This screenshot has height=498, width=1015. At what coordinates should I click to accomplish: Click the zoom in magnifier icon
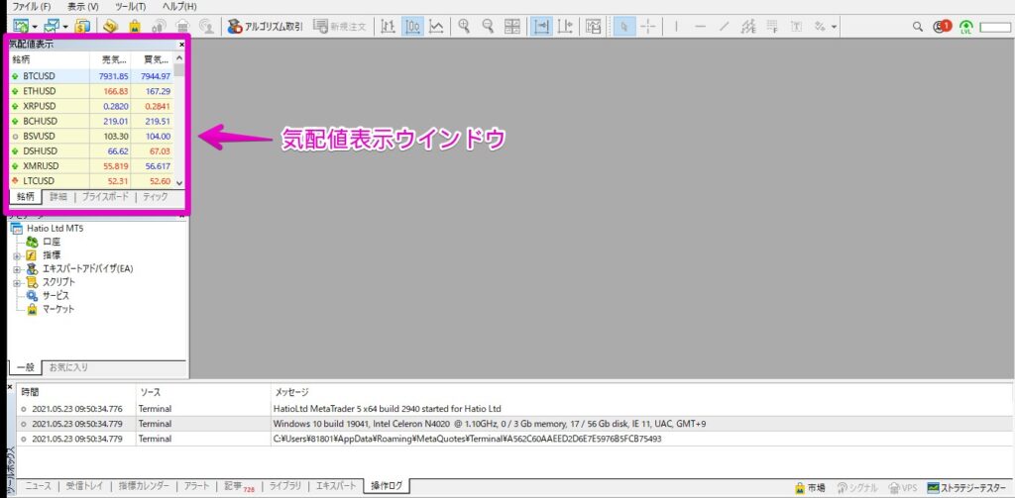tap(465, 26)
